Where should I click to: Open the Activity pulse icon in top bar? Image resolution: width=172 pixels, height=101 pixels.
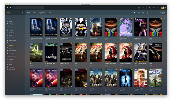click(149, 8)
